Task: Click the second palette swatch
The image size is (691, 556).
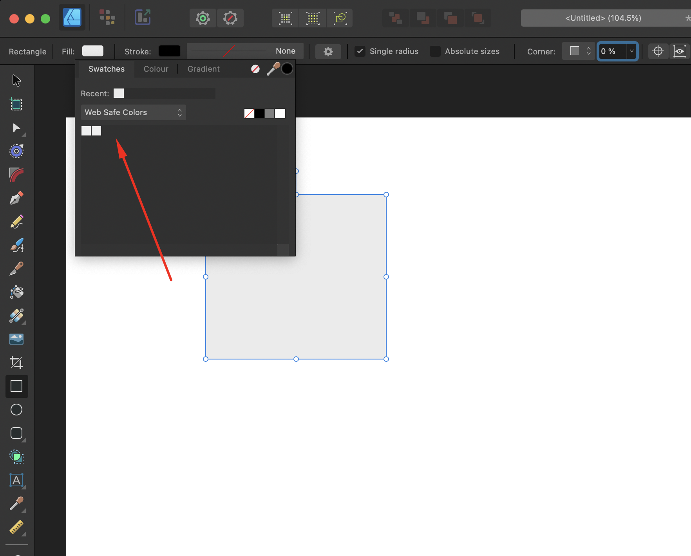Action: 96,131
